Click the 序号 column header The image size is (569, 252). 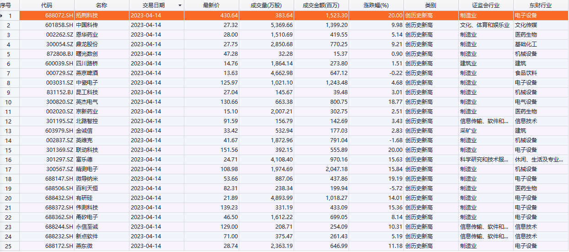(5, 5)
